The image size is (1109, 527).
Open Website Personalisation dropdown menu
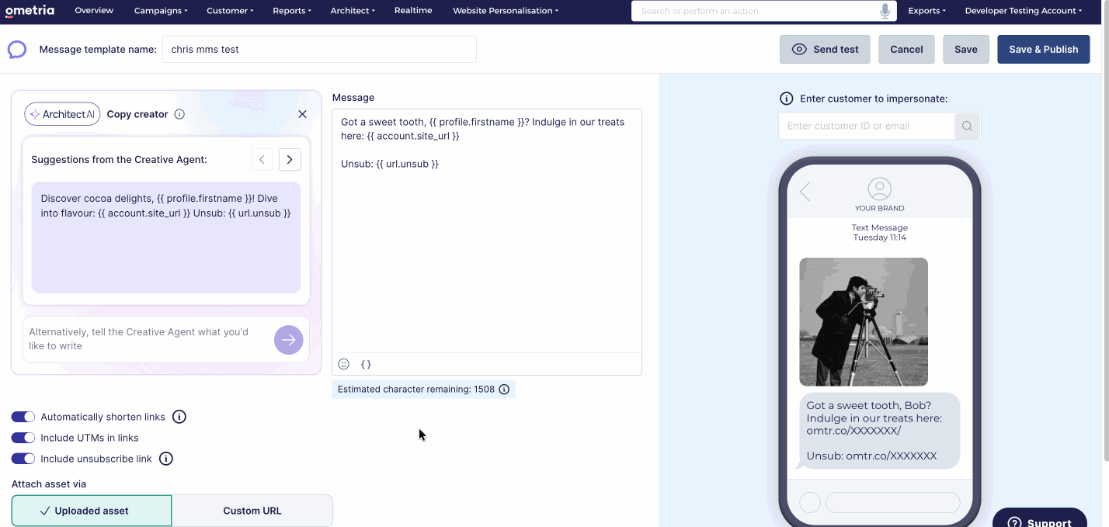click(x=506, y=11)
